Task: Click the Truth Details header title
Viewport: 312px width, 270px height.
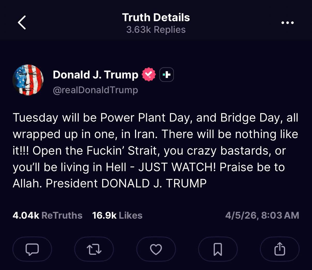Action: tap(156, 18)
